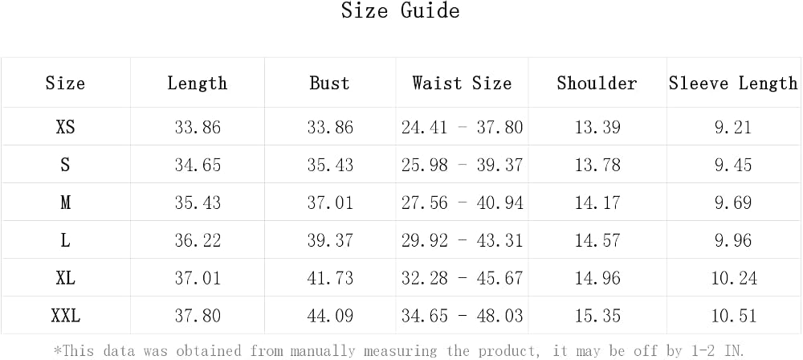Click the Waist Size column header

pos(463,83)
